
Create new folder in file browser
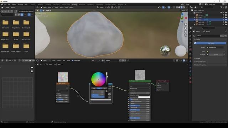point(16,11)
